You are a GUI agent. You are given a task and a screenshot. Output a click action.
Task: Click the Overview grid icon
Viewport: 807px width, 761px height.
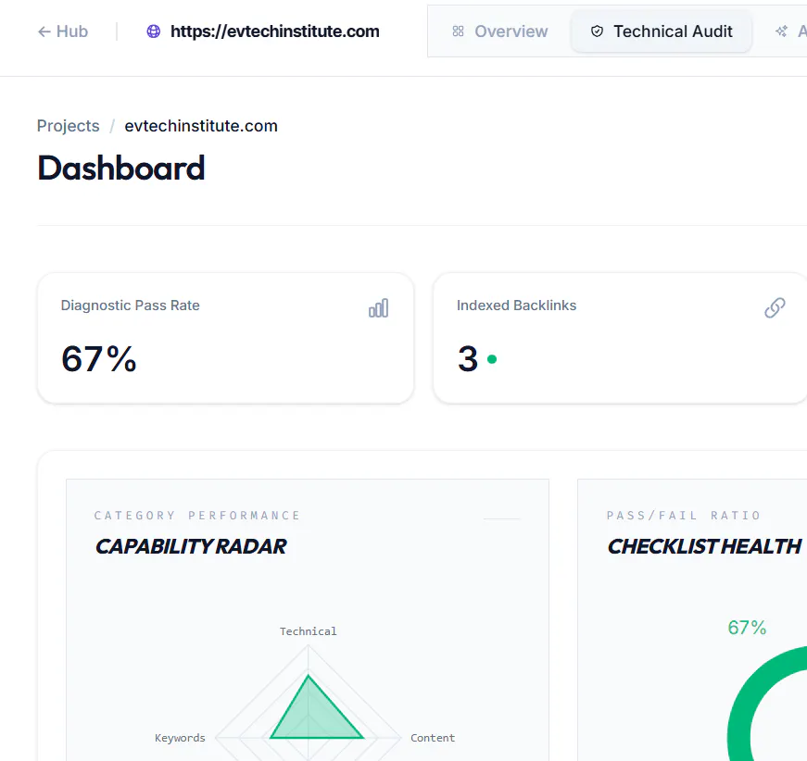coord(458,31)
